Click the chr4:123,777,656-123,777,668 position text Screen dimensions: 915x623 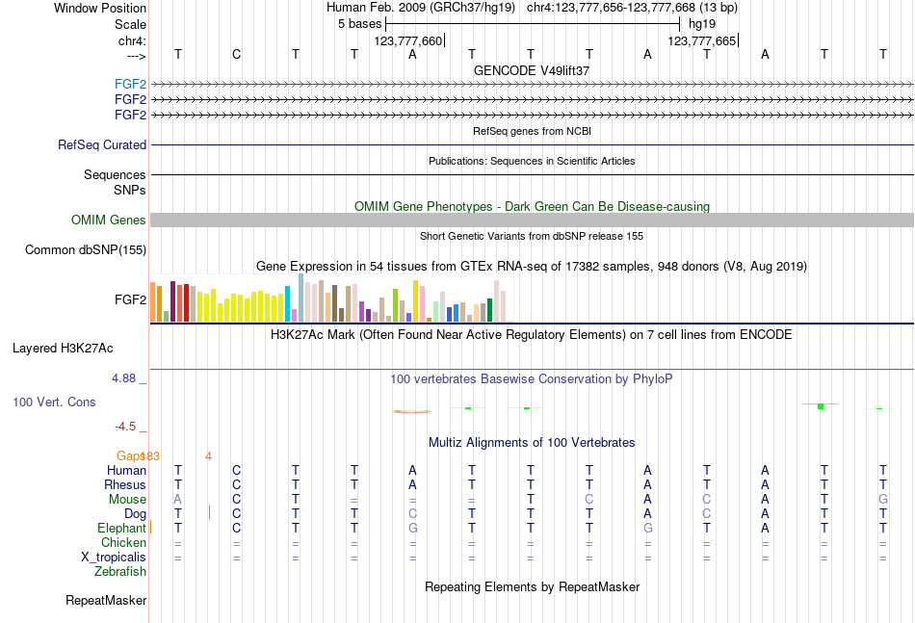[x=611, y=8]
